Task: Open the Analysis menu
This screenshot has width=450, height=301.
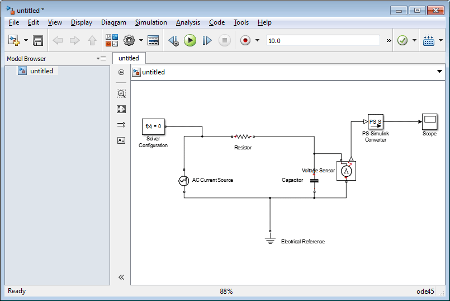Action: pos(188,22)
